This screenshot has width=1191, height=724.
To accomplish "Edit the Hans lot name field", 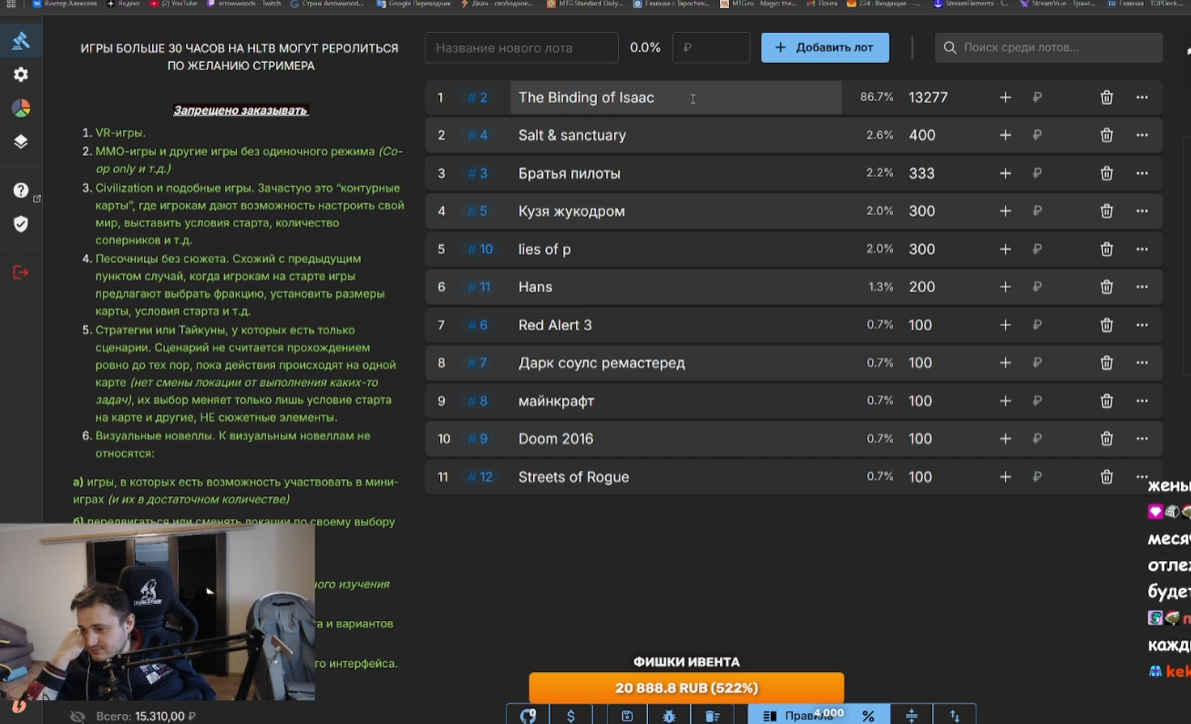I will pyautogui.click(x=675, y=287).
